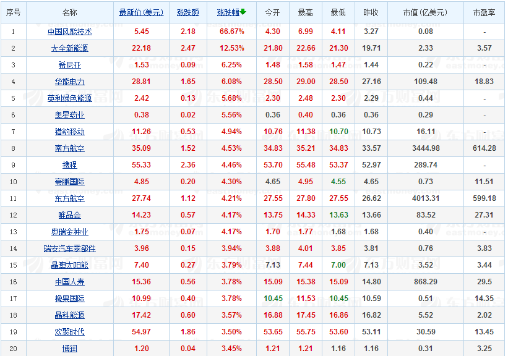Open stock 奥星药业
Image resolution: width=508 pixels, height=356 pixels.
70,115
